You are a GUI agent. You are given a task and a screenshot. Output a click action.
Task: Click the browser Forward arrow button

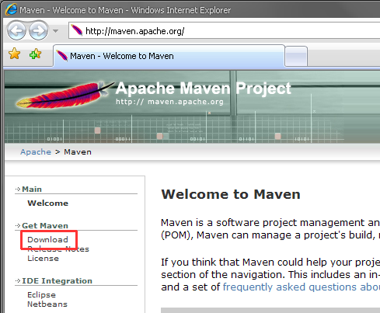point(38,30)
